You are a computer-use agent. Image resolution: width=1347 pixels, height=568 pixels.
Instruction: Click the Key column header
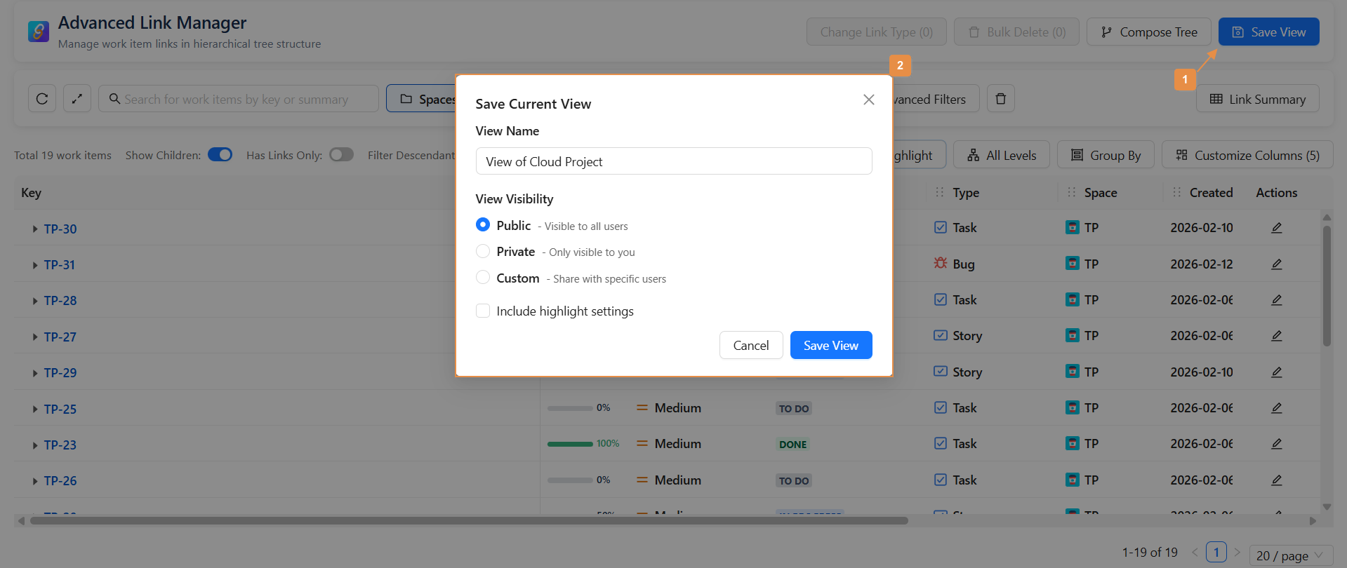31,193
